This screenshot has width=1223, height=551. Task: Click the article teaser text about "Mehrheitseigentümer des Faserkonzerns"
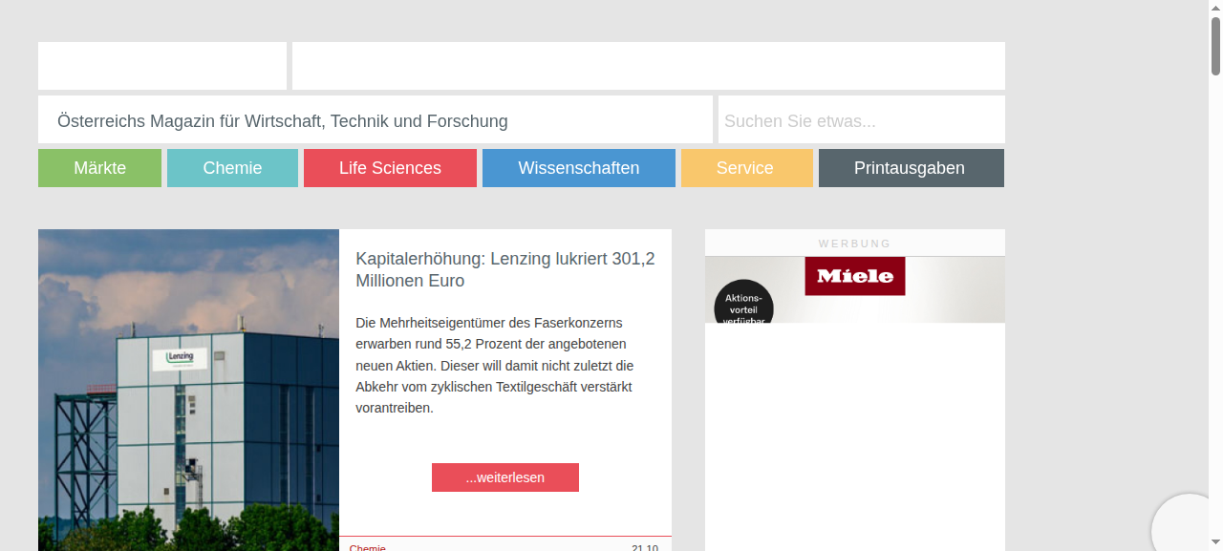(x=495, y=365)
